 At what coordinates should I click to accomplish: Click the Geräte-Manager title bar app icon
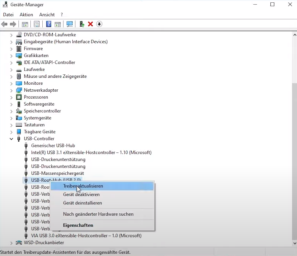click(5, 5)
